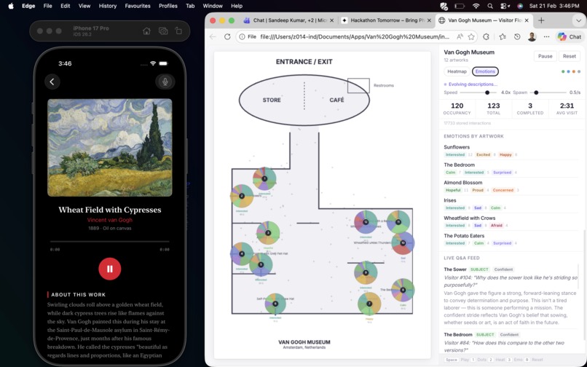This screenshot has height=367, width=587.
Task: Click artwork pie marker number 1 on map
Action: pos(264,178)
